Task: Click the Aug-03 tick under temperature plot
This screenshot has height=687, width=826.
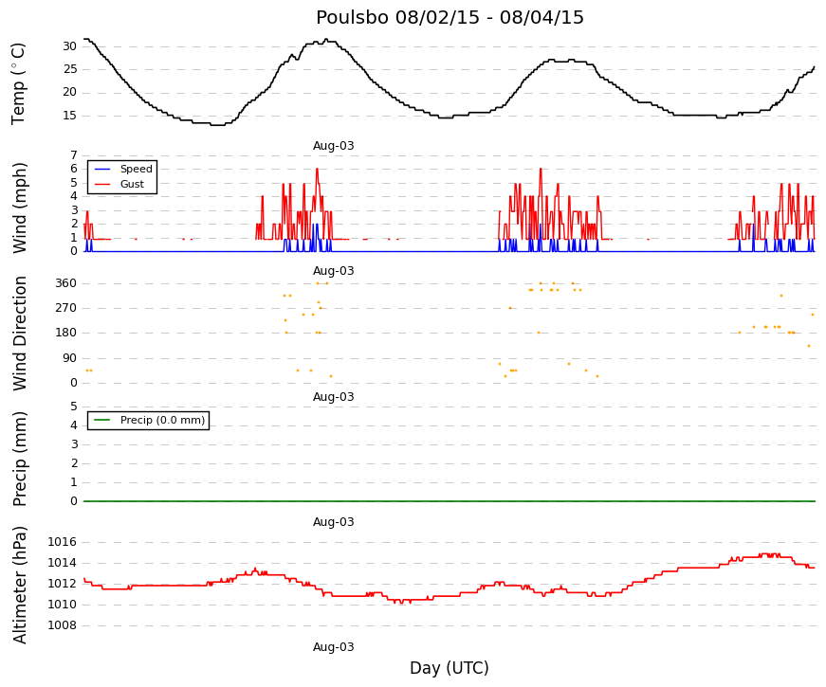Action: coord(334,146)
